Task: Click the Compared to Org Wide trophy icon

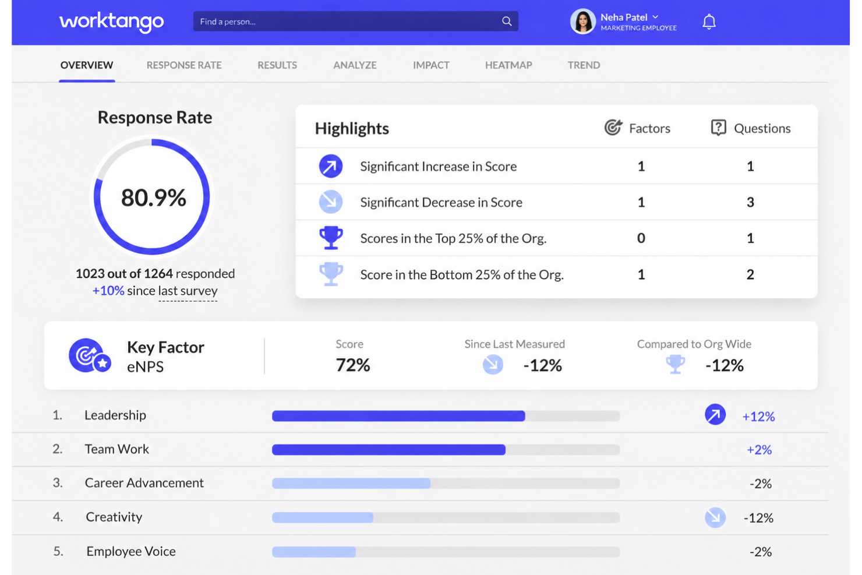Action: [676, 365]
